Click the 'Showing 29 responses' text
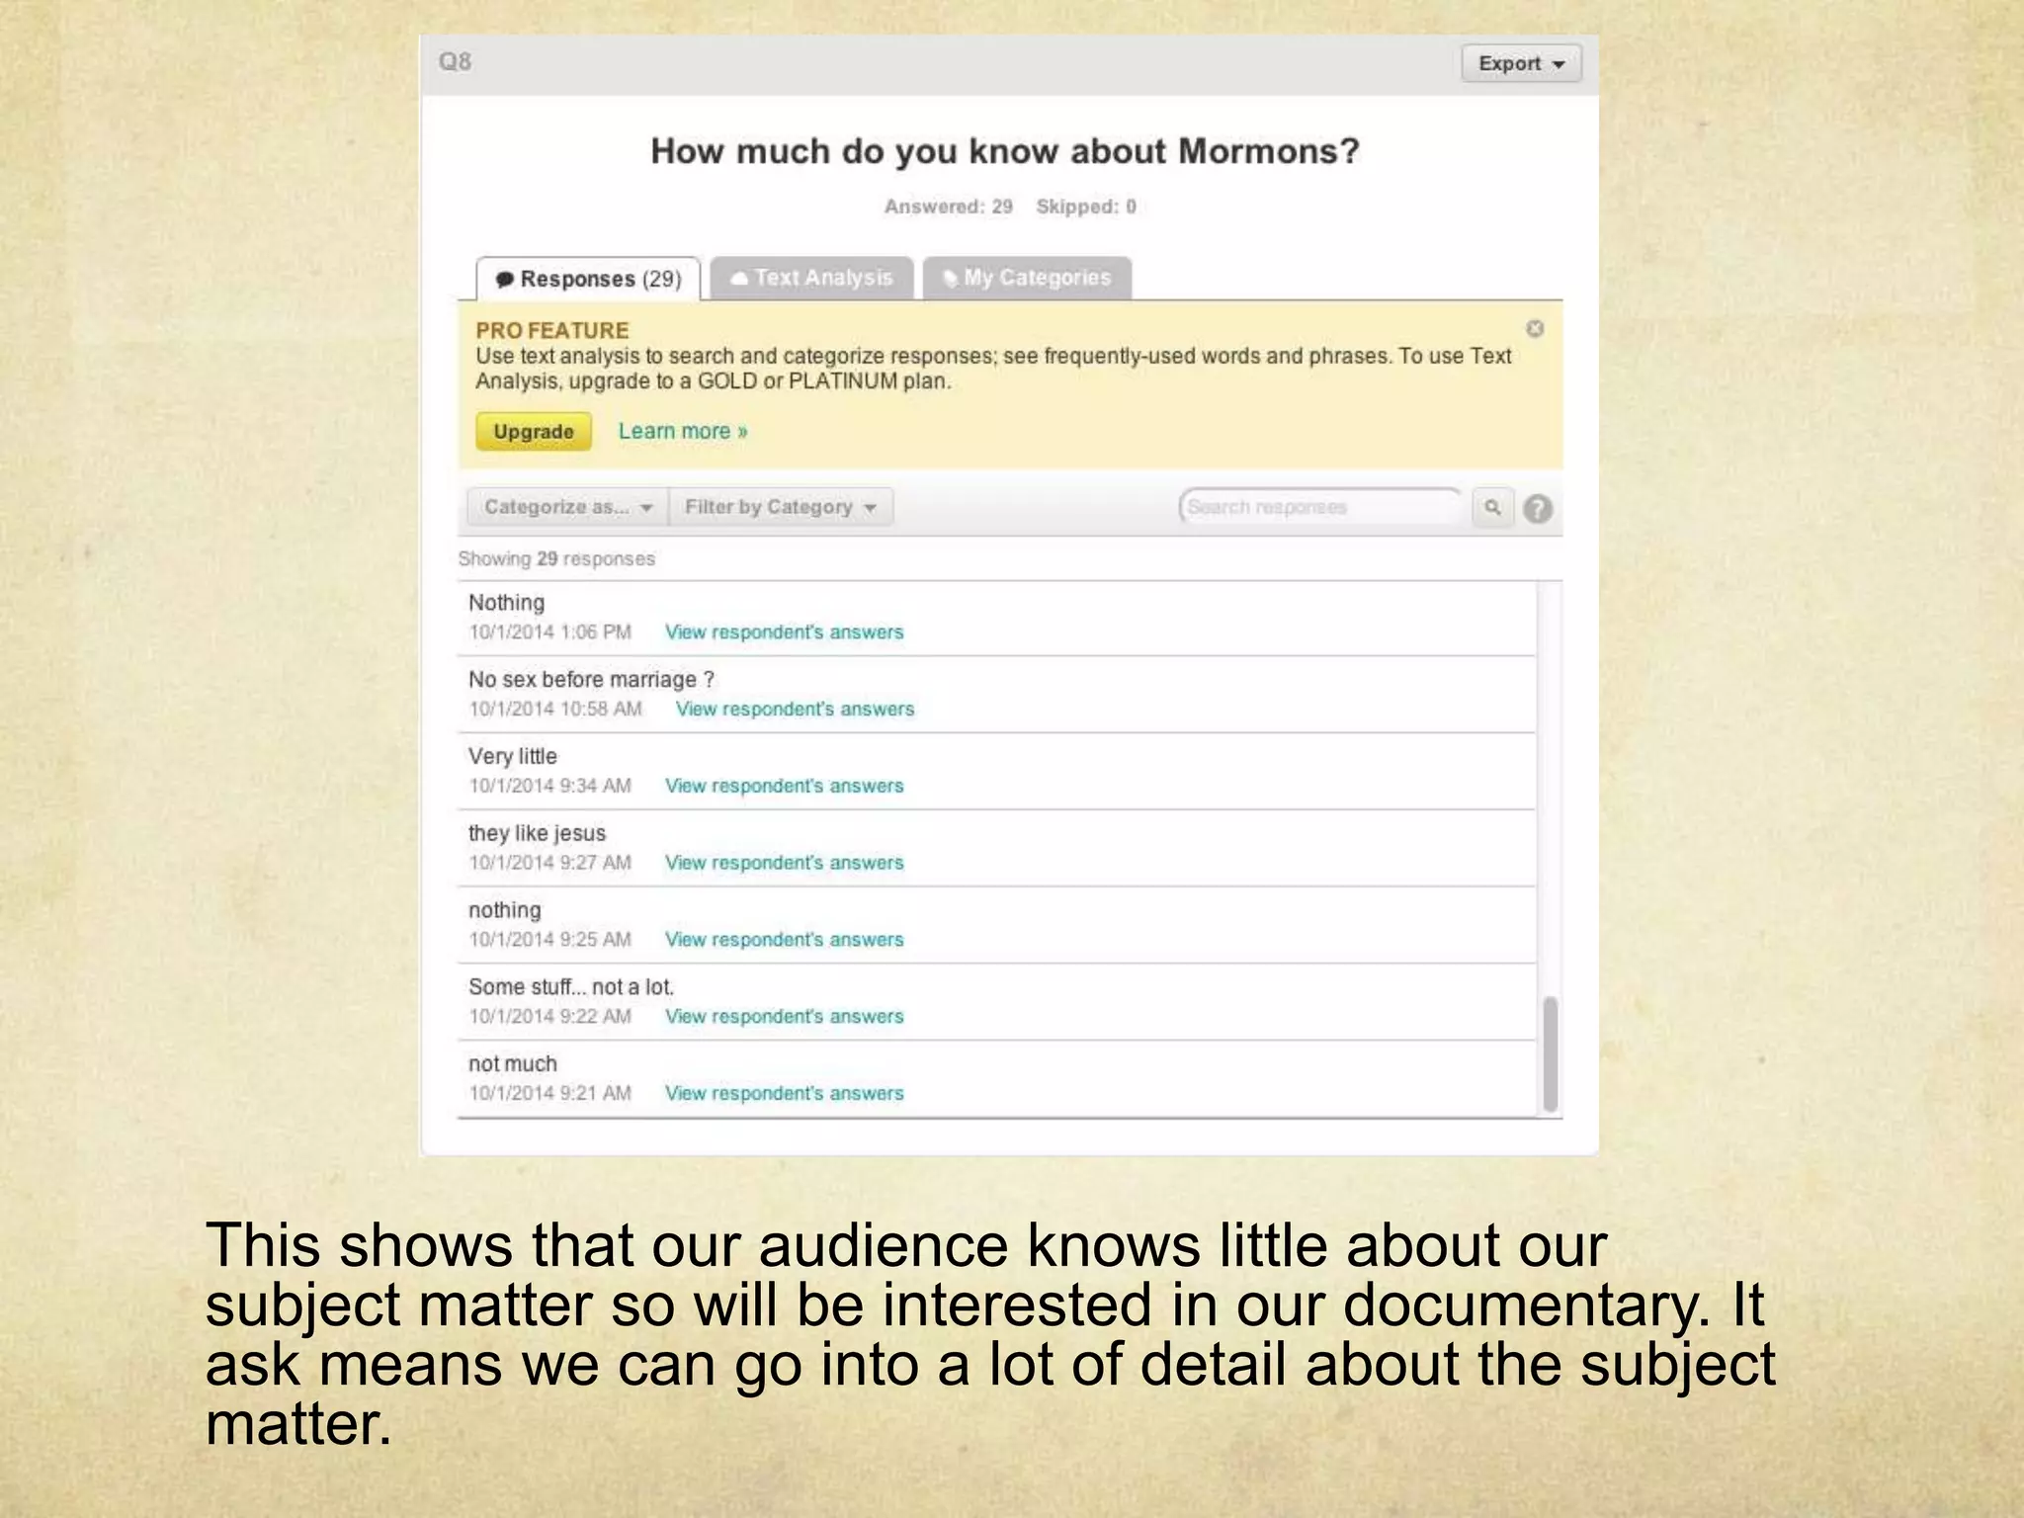Screen dimensions: 2024x1518 click(x=556, y=559)
